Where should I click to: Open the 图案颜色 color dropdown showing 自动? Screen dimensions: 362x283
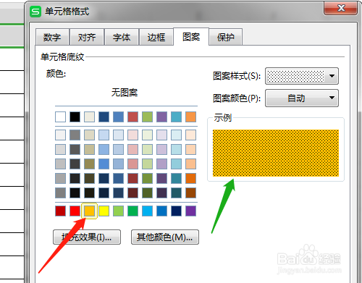pyautogui.click(x=302, y=98)
